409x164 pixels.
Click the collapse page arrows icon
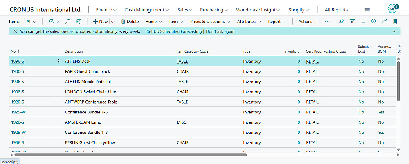tap(384, 21)
